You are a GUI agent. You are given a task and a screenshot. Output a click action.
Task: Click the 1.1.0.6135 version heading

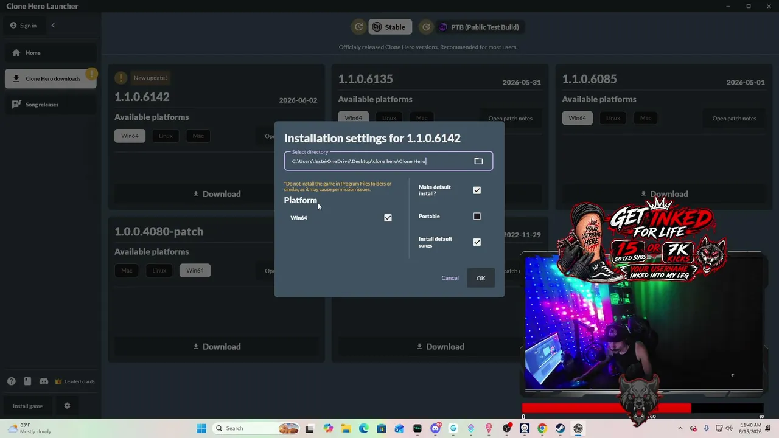point(365,79)
